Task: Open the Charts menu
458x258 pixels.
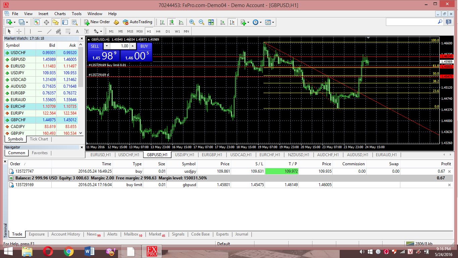Action: point(60,14)
